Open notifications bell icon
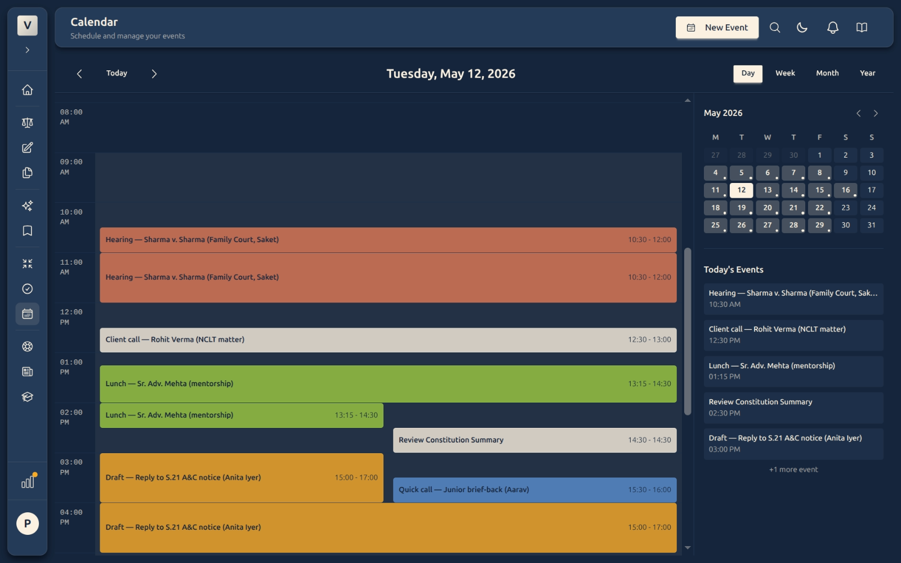The height and width of the screenshot is (563, 901). point(833,28)
